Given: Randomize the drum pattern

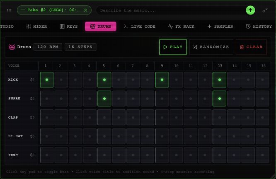Looking at the screenshot, I should click(211, 47).
